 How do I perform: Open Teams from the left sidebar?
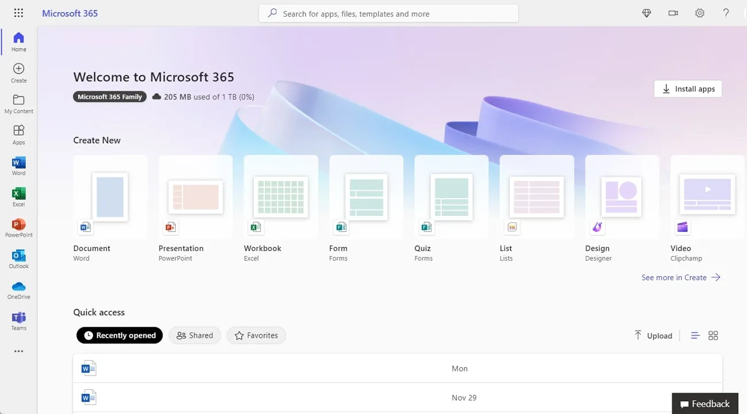click(18, 320)
